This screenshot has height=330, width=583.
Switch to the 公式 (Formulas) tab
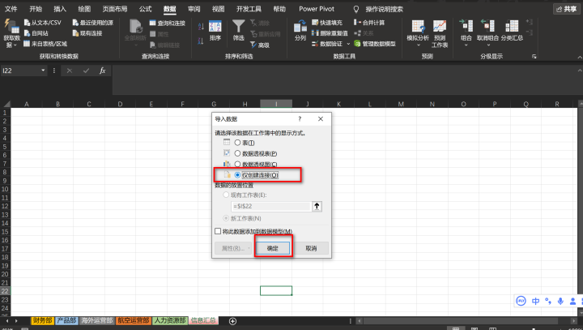point(146,9)
